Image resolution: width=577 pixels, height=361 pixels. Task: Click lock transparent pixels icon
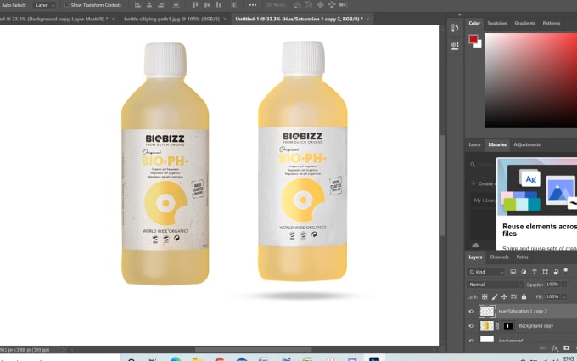[485, 296]
